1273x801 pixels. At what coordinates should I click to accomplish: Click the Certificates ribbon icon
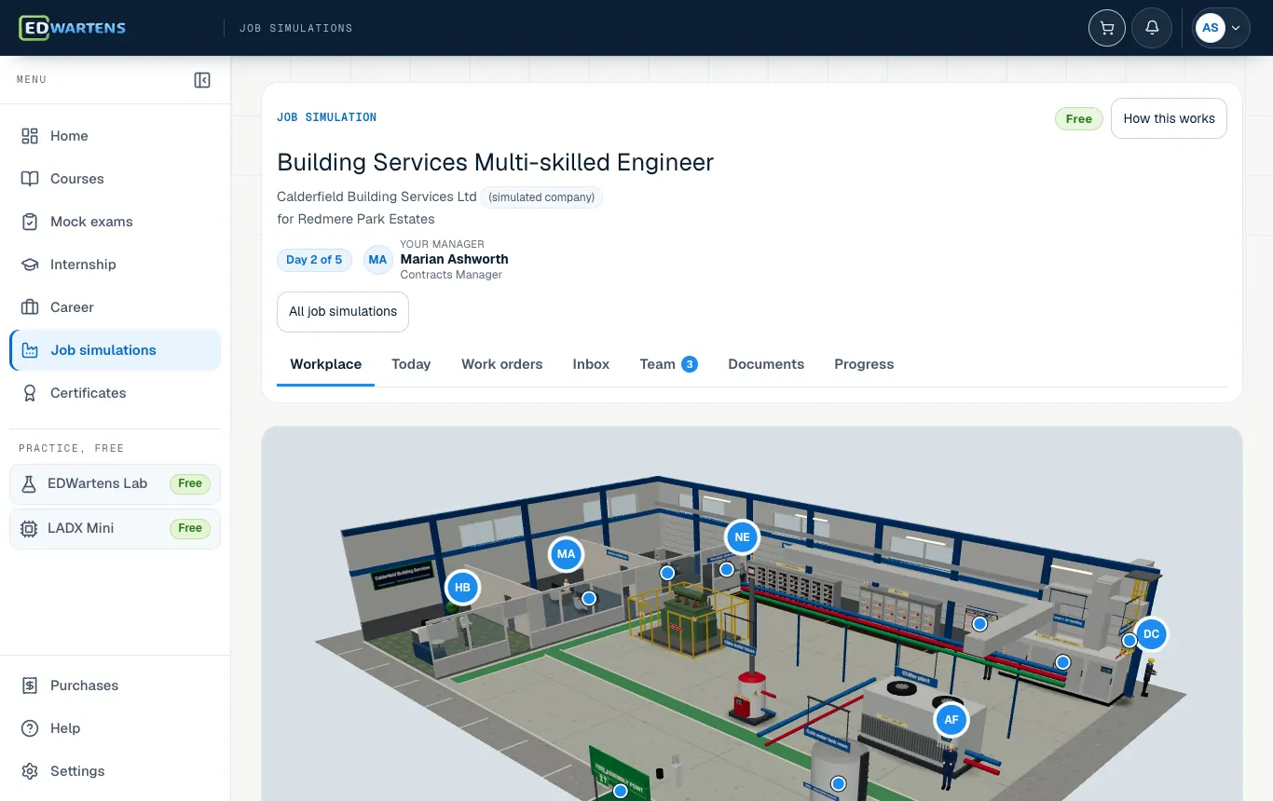[x=30, y=393]
